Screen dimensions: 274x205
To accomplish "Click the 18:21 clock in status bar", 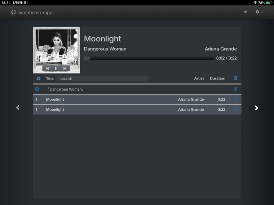I will click(6, 3).
